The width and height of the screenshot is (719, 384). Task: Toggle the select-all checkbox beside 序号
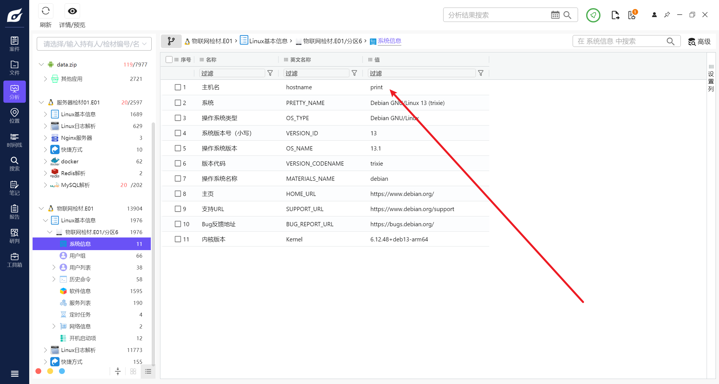pos(169,60)
